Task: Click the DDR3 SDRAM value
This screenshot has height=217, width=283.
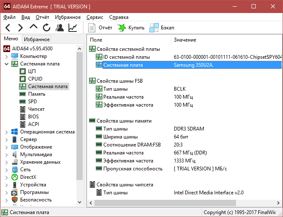Action: (x=189, y=129)
